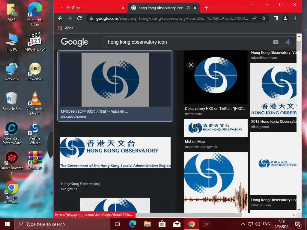Select VLC media player shortcut

pyautogui.click(x=35, y=104)
